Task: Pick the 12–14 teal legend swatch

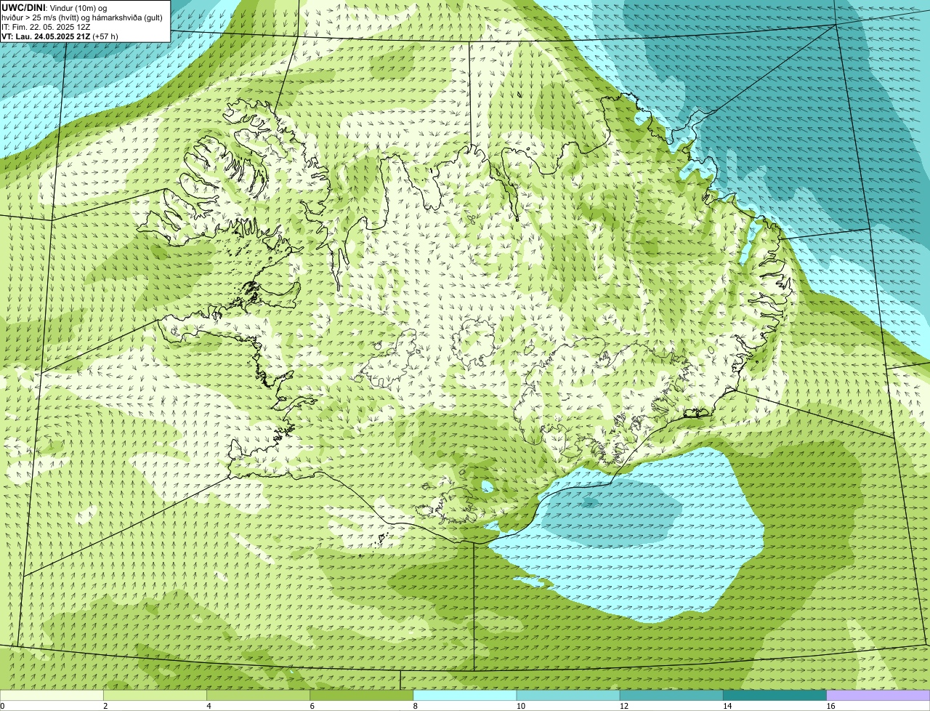Action: point(671,695)
